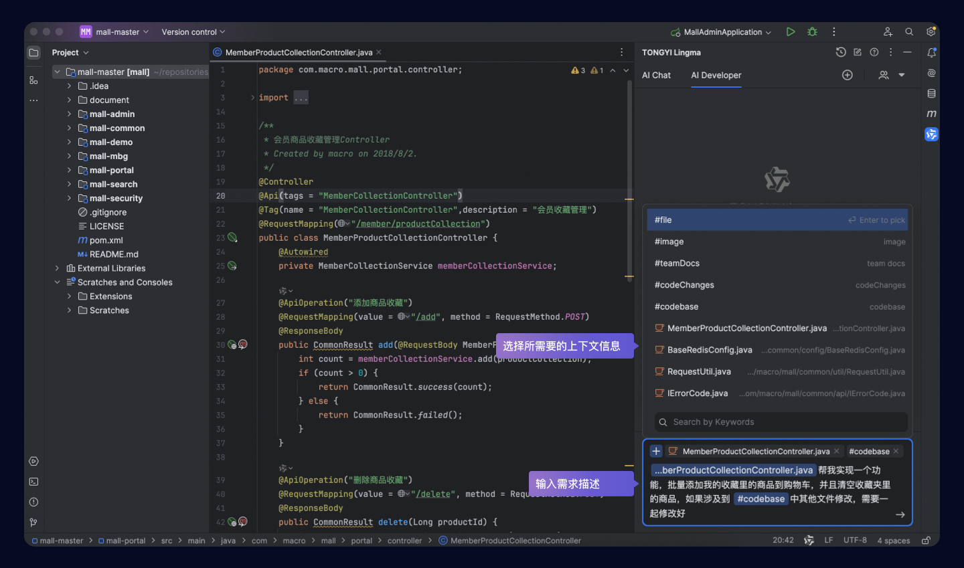Unfold the collapsed import block
The image size is (964, 568).
253,98
